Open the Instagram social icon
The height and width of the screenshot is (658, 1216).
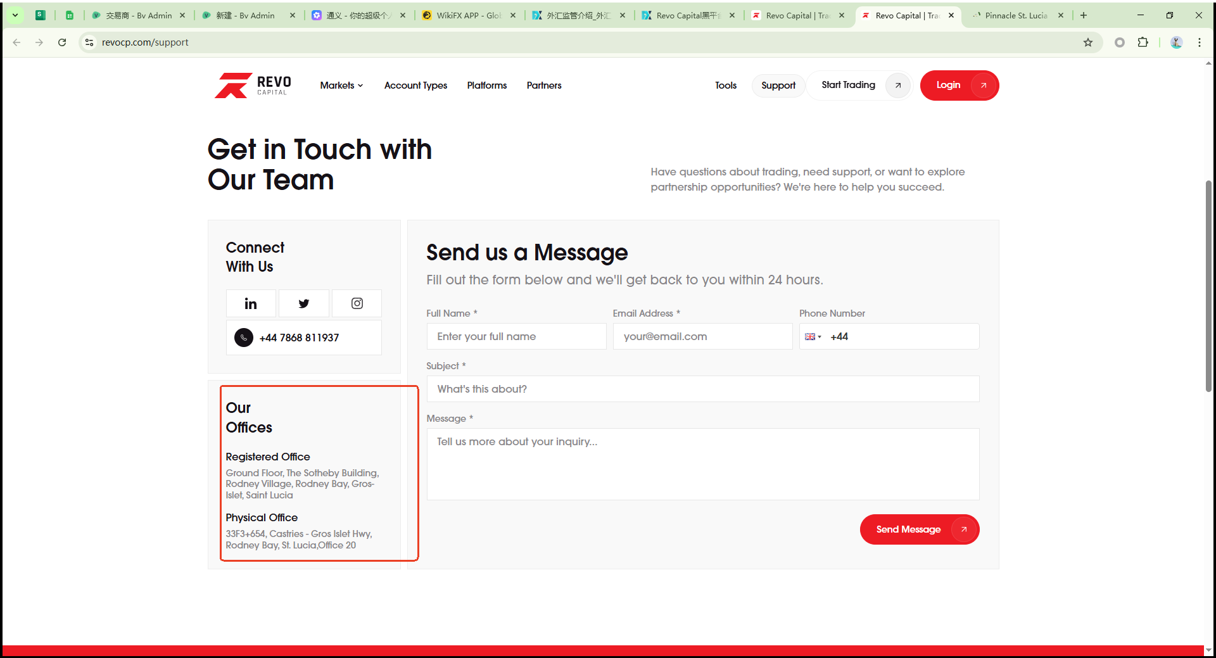click(357, 304)
